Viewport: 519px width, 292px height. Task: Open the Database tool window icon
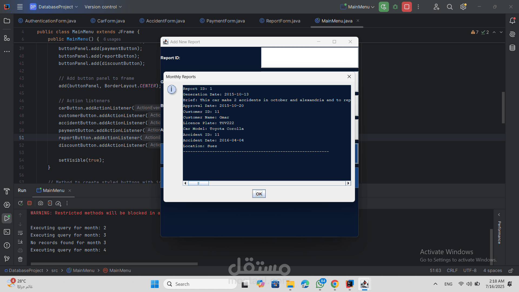click(x=512, y=48)
